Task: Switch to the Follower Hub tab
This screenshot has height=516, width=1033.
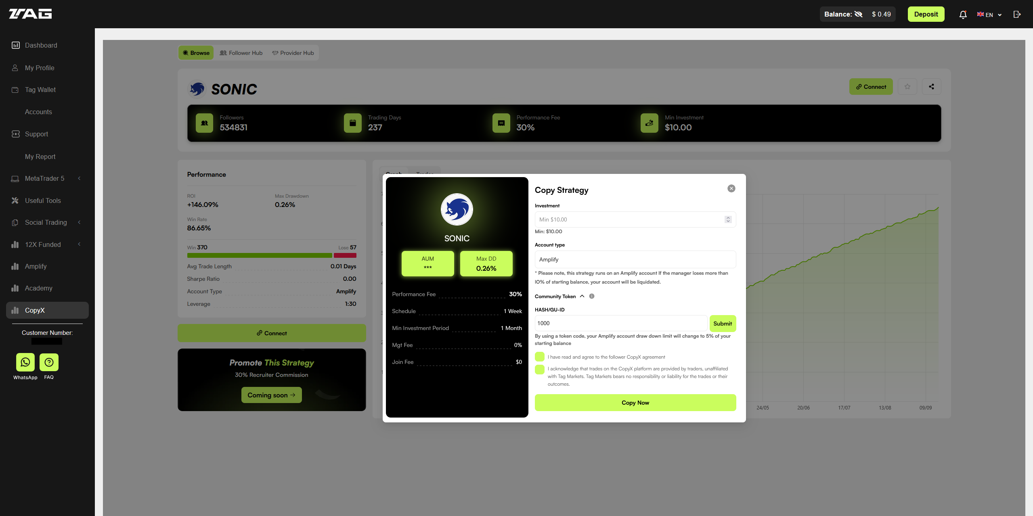Action: coord(241,53)
